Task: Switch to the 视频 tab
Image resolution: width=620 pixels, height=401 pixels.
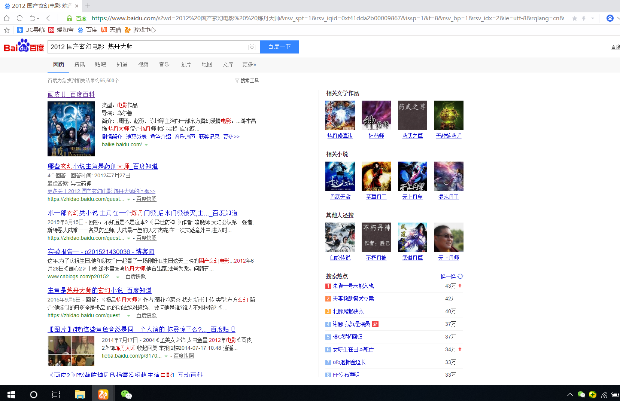Action: pyautogui.click(x=143, y=65)
